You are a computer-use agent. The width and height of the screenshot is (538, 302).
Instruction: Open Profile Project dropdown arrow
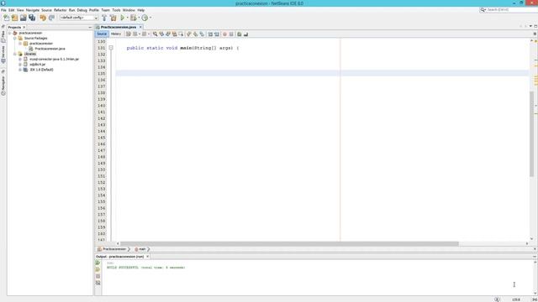pyautogui.click(x=150, y=18)
